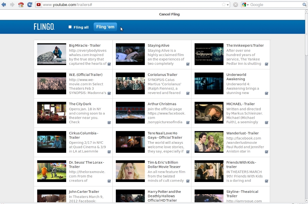
Task: Open Coriolanus trailer thumbnail
Action: [x=130, y=83]
